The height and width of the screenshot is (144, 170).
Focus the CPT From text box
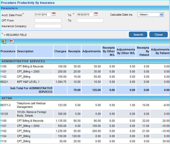pyautogui.click(x=48, y=20)
